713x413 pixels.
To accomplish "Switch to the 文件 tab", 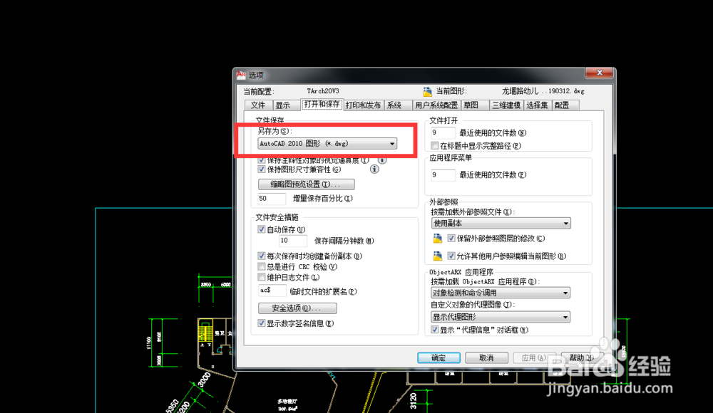I will [258, 105].
